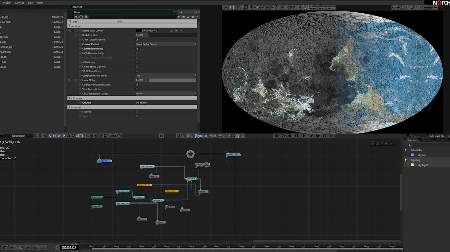Enable the Antialiasing checkbox

tap(137, 62)
